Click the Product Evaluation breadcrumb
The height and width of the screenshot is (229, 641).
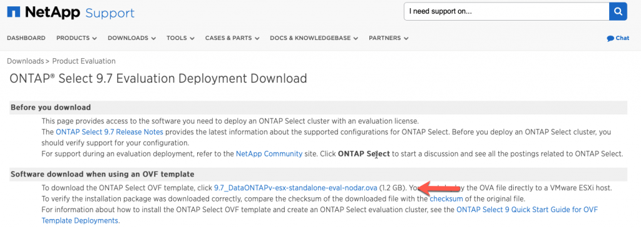pyautogui.click(x=84, y=61)
